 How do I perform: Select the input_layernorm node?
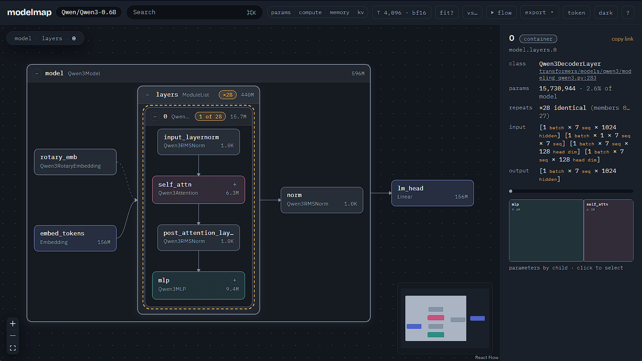coord(198,142)
